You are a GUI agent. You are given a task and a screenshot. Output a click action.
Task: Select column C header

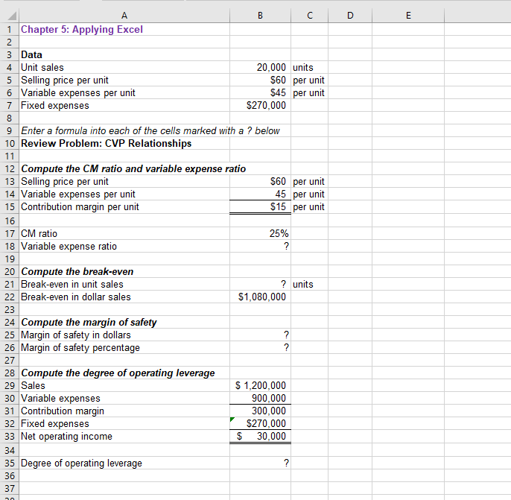point(310,16)
